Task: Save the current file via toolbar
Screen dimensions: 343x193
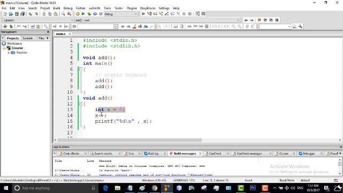Action: [x=17, y=14]
